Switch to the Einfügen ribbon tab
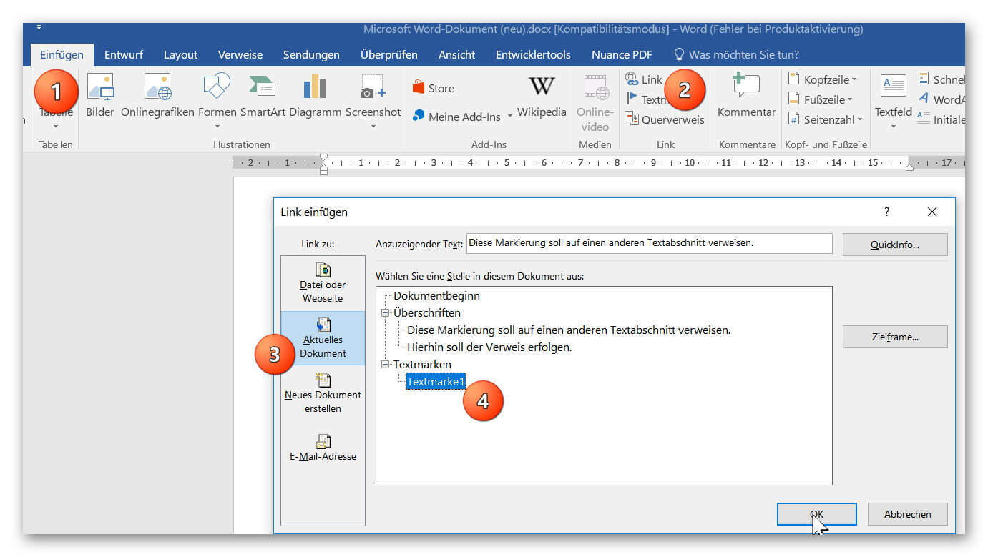988x557 pixels. pos(62,54)
